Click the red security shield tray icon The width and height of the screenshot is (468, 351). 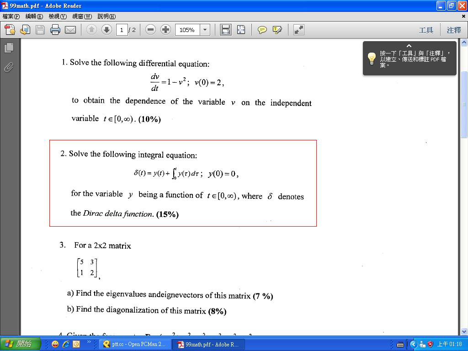[x=430, y=345]
